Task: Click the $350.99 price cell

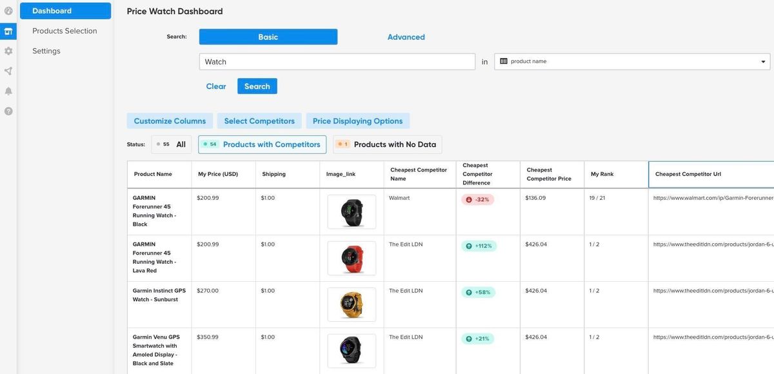Action: [x=208, y=337]
